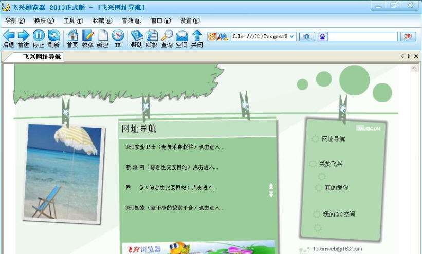The width and height of the screenshot is (422, 254).
Task: Open the 收藏(G) menu
Action: click(x=102, y=20)
